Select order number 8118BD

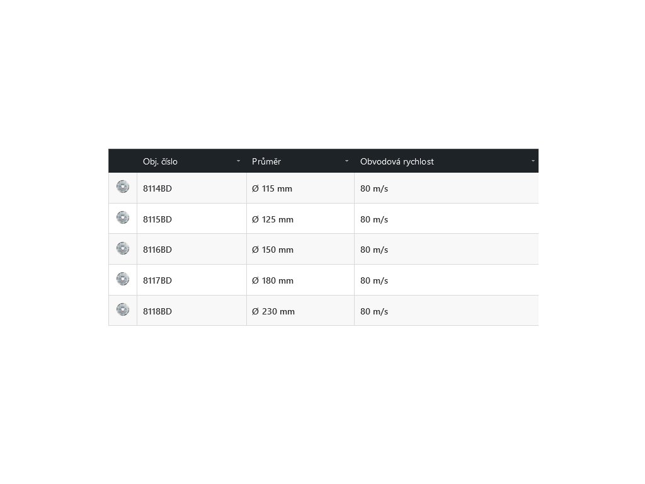[157, 311]
